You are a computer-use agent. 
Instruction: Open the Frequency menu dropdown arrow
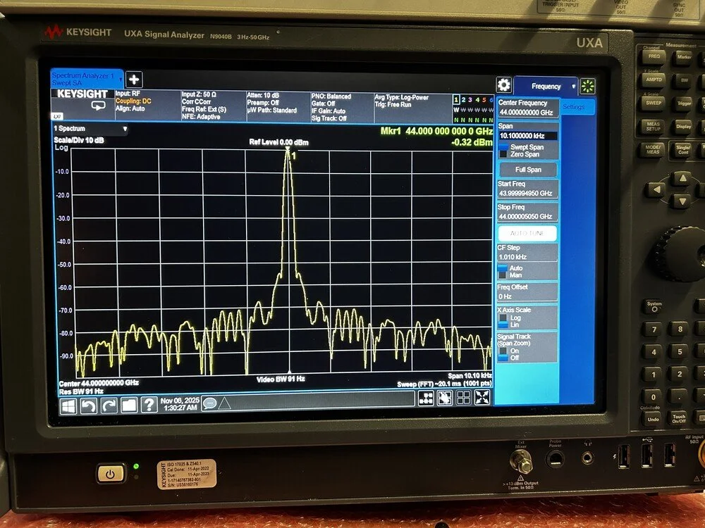point(574,86)
